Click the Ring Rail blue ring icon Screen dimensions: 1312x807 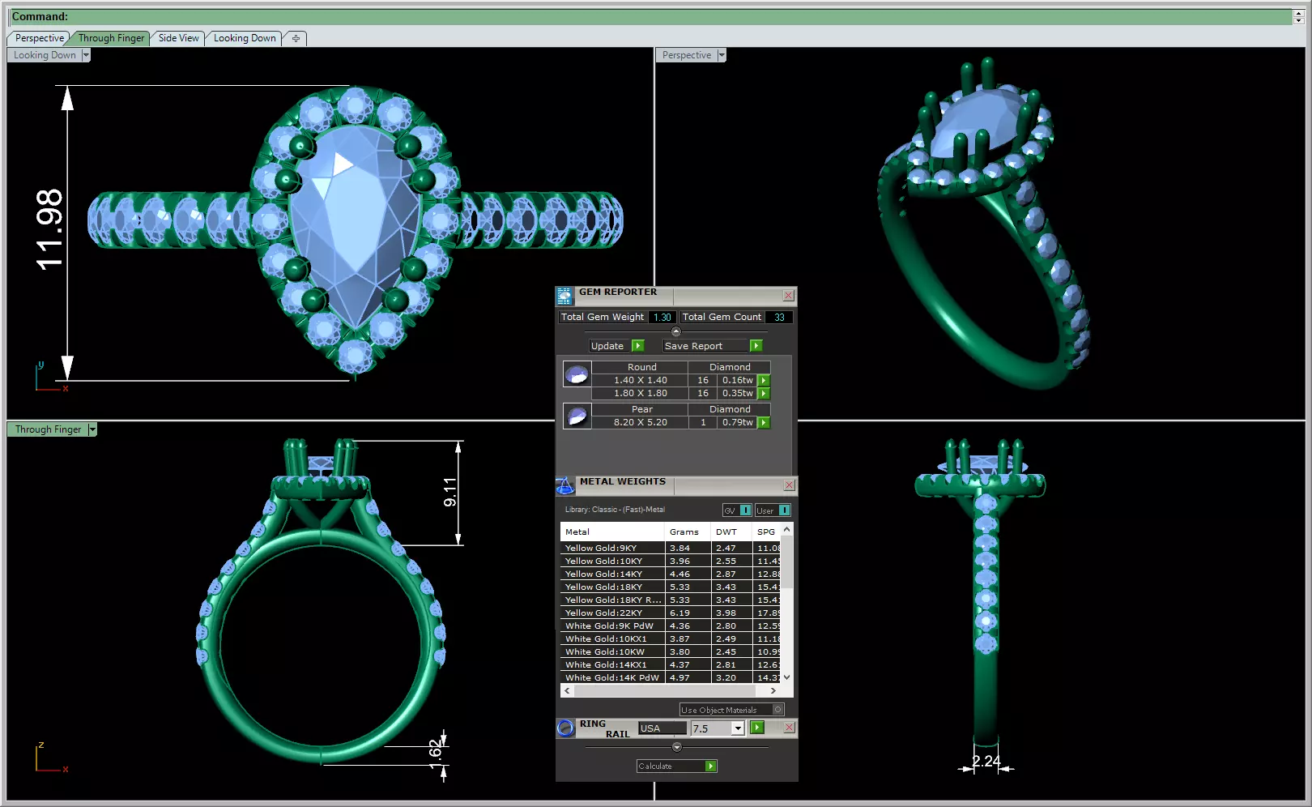click(565, 728)
